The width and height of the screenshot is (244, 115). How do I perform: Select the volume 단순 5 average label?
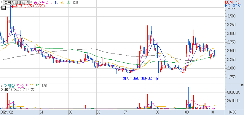[22, 86]
